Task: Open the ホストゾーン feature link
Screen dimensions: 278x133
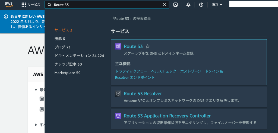Action: click(191, 71)
